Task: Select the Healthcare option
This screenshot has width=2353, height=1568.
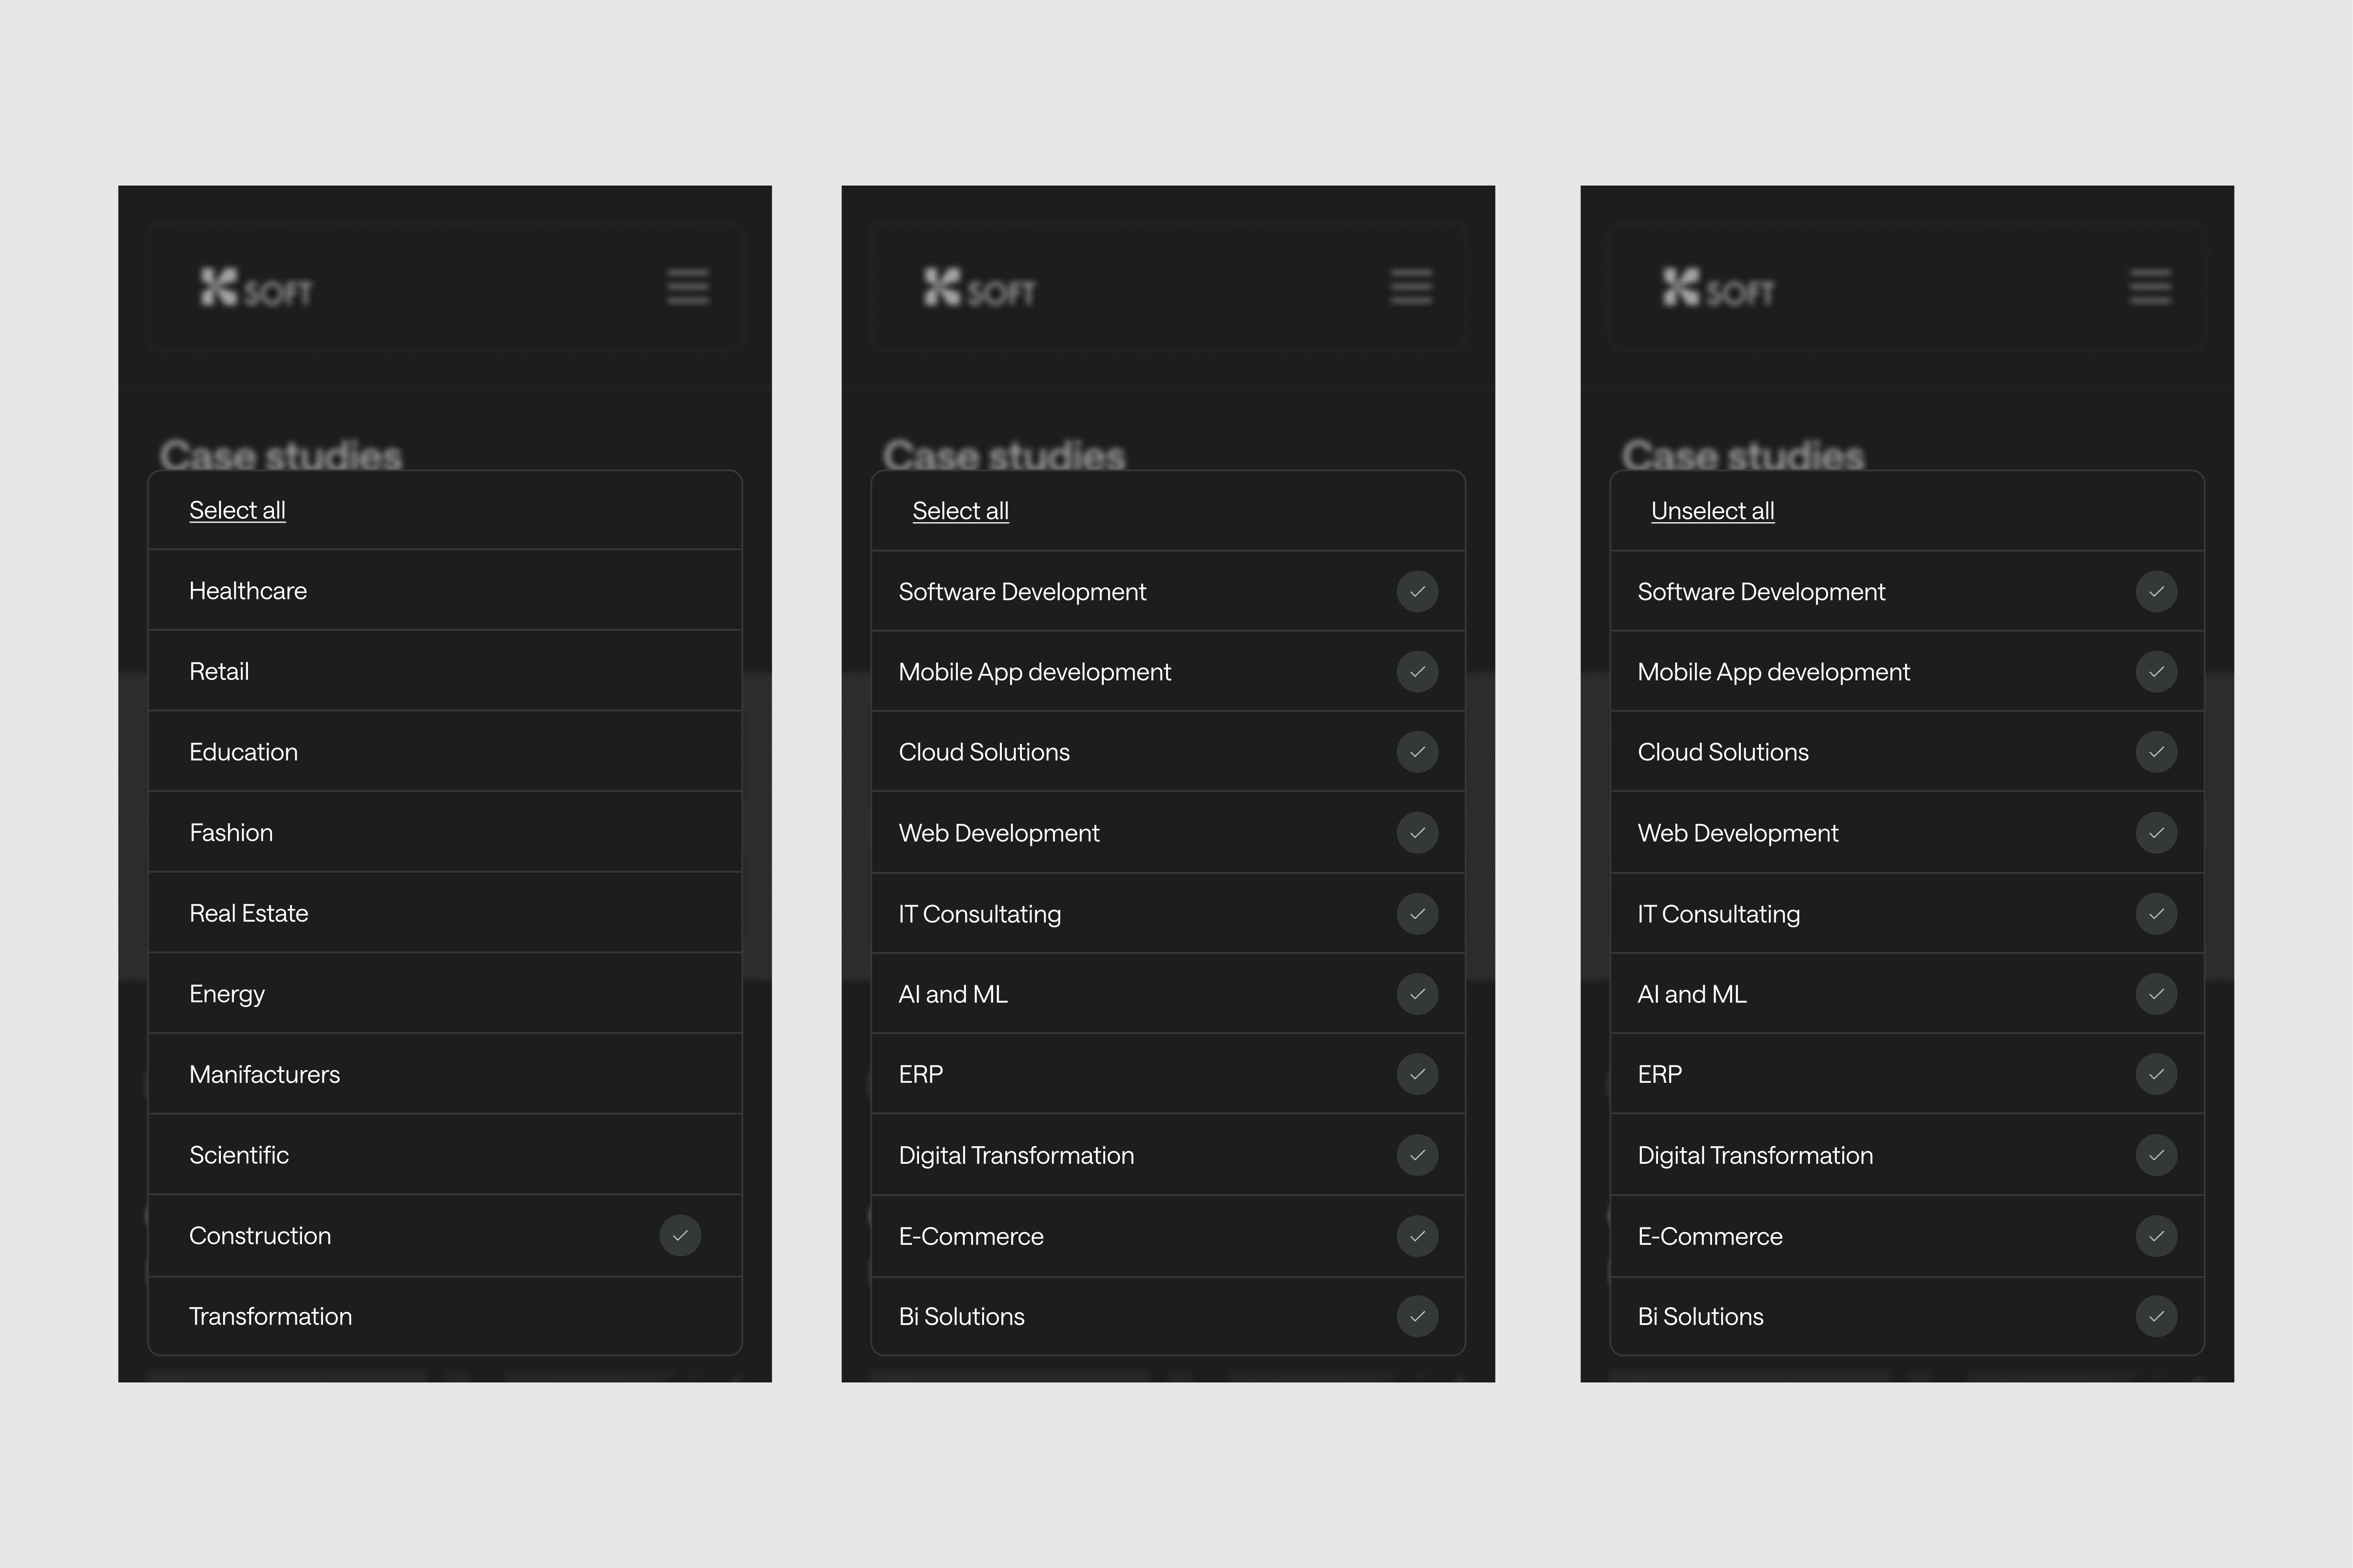Action: click(x=248, y=591)
